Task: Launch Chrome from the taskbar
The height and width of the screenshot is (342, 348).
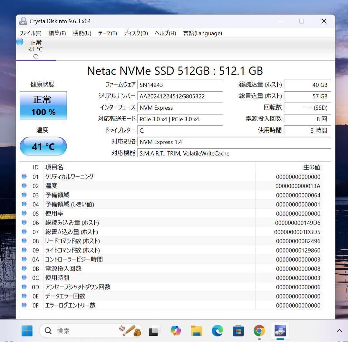Action: 259,330
